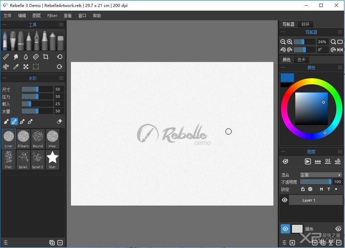Open the 文件 menu
345x248 pixels.
pyautogui.click(x=7, y=16)
